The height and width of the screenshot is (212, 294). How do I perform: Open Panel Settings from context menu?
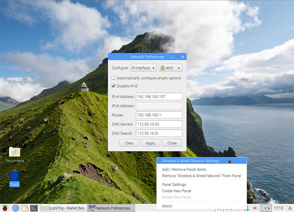point(174,185)
